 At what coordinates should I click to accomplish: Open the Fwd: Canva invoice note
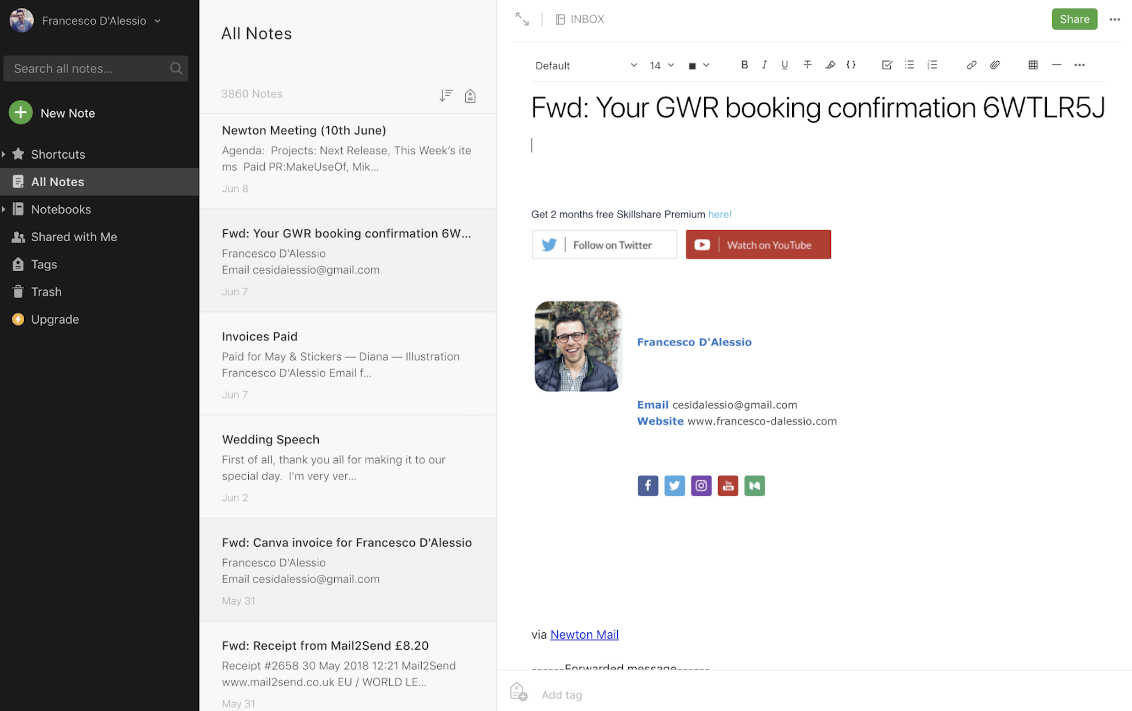(x=348, y=570)
